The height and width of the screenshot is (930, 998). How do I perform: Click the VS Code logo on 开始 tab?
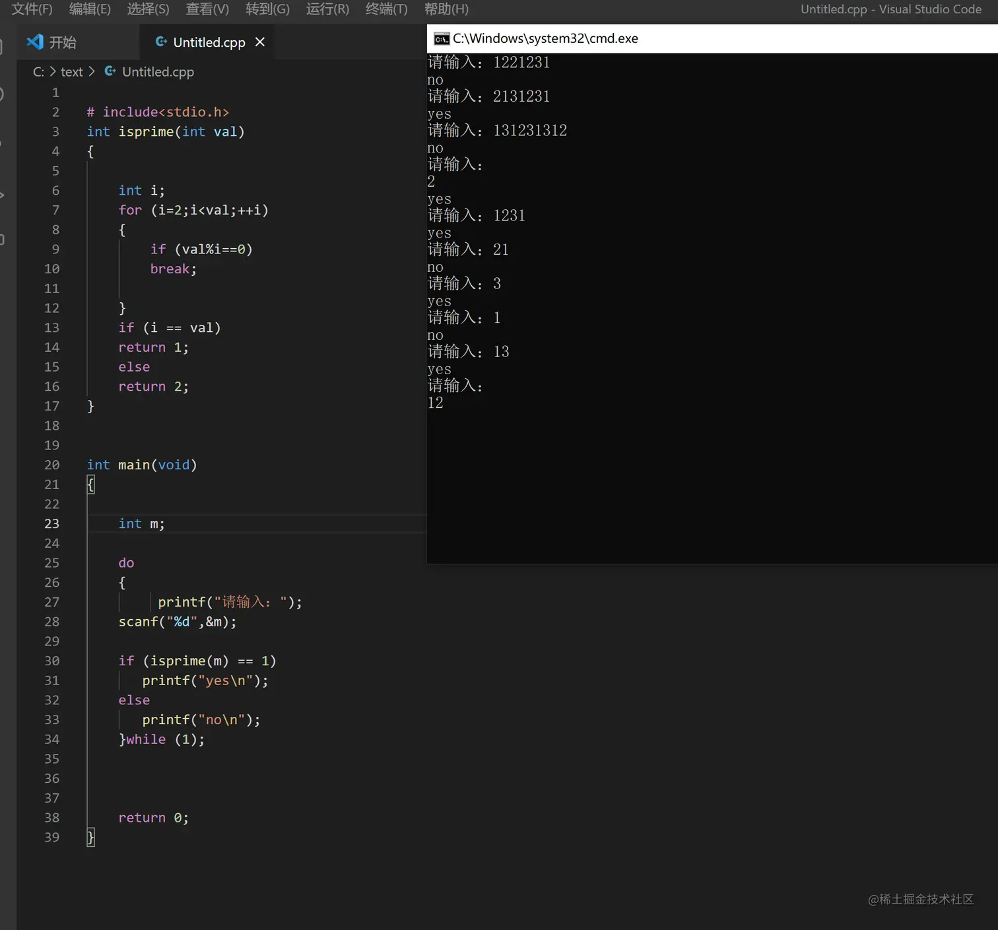[34, 42]
